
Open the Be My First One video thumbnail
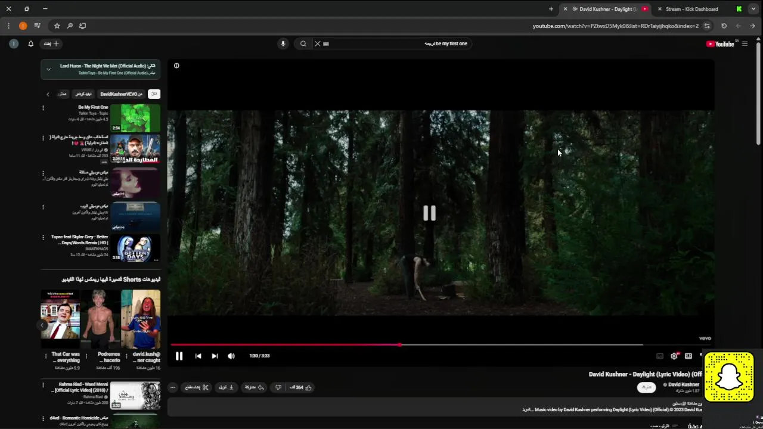tap(135, 118)
